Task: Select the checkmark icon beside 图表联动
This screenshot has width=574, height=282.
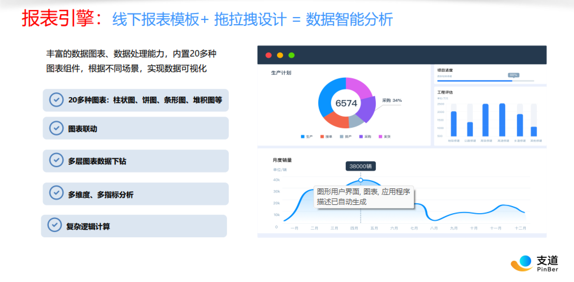Action: click(x=56, y=128)
